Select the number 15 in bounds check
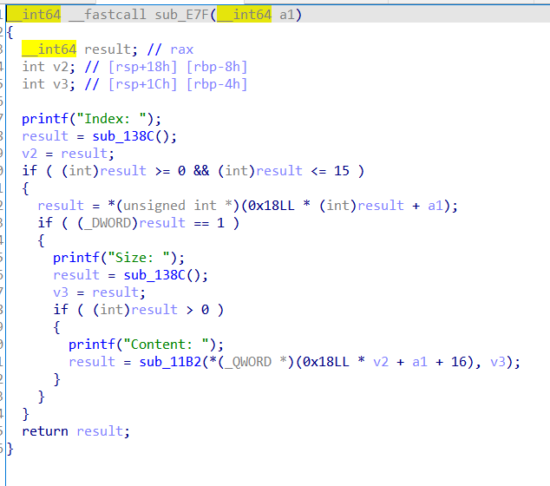The image size is (550, 486). pos(342,171)
